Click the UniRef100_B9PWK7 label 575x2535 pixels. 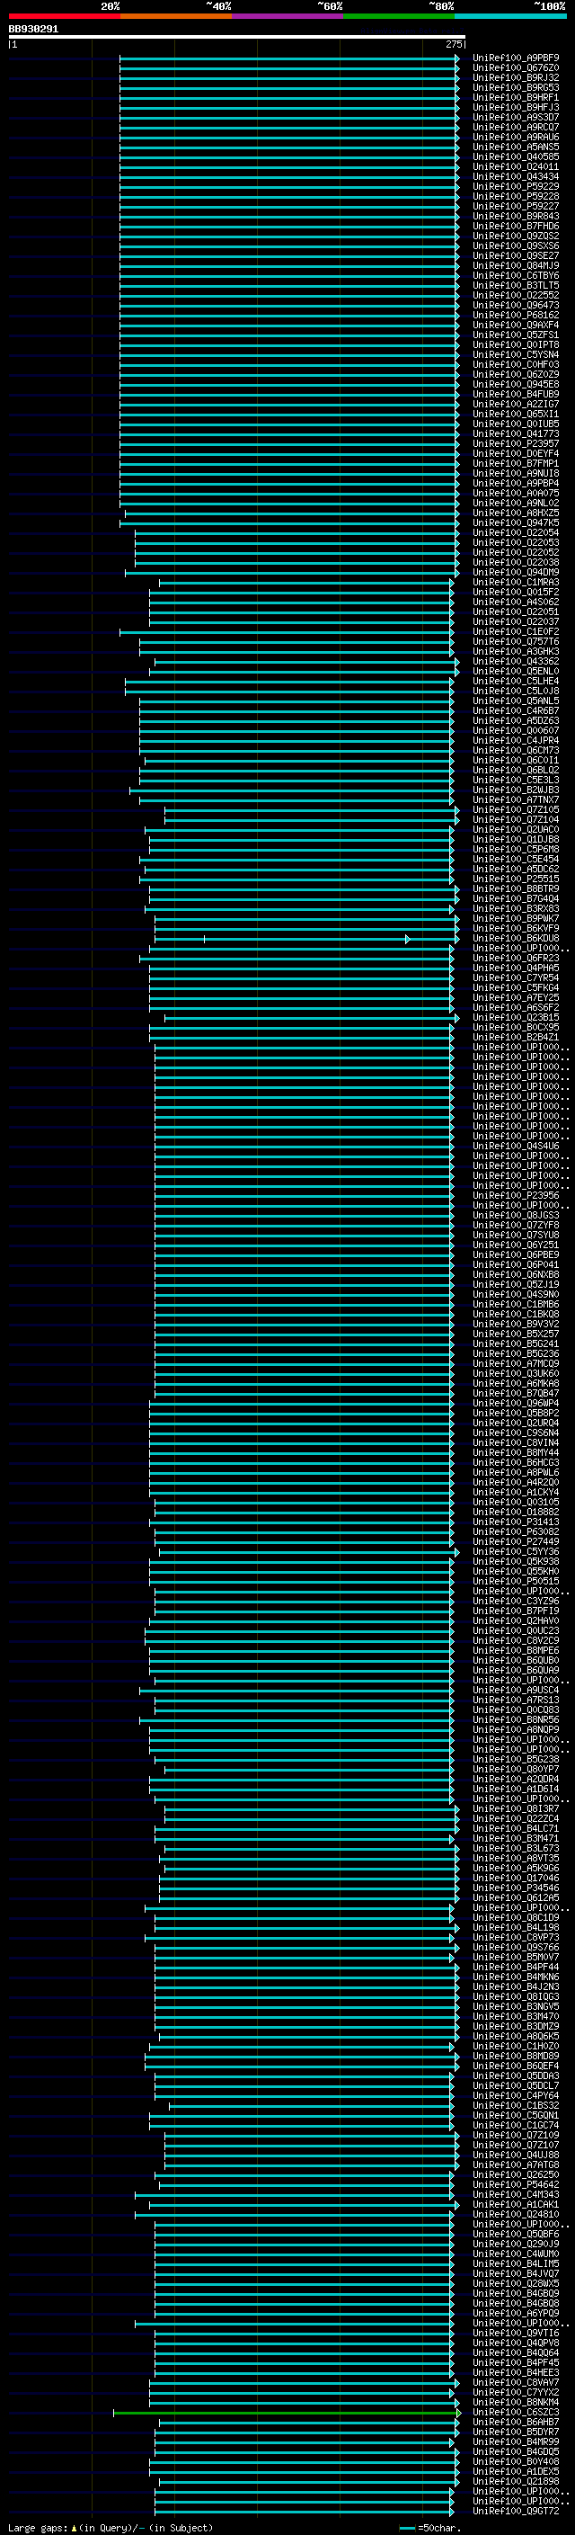tap(515, 918)
